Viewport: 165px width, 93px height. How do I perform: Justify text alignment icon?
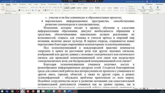coord(49,10)
